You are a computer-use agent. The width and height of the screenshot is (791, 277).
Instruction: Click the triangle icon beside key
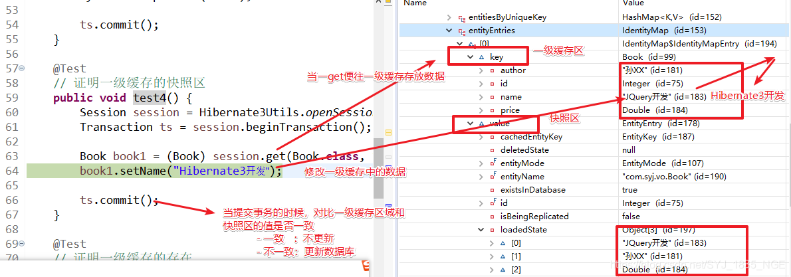tap(482, 57)
